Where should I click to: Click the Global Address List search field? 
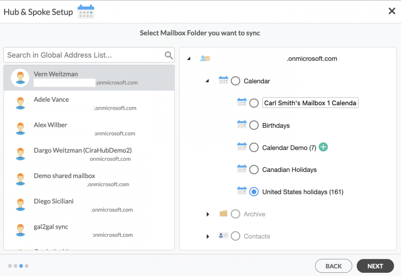click(82, 55)
